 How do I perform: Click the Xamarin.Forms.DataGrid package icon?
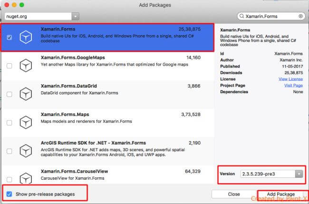[x=26, y=94]
